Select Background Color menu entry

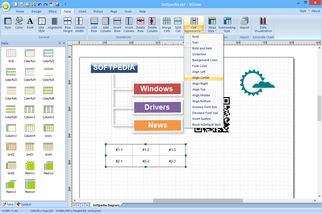[204, 60]
